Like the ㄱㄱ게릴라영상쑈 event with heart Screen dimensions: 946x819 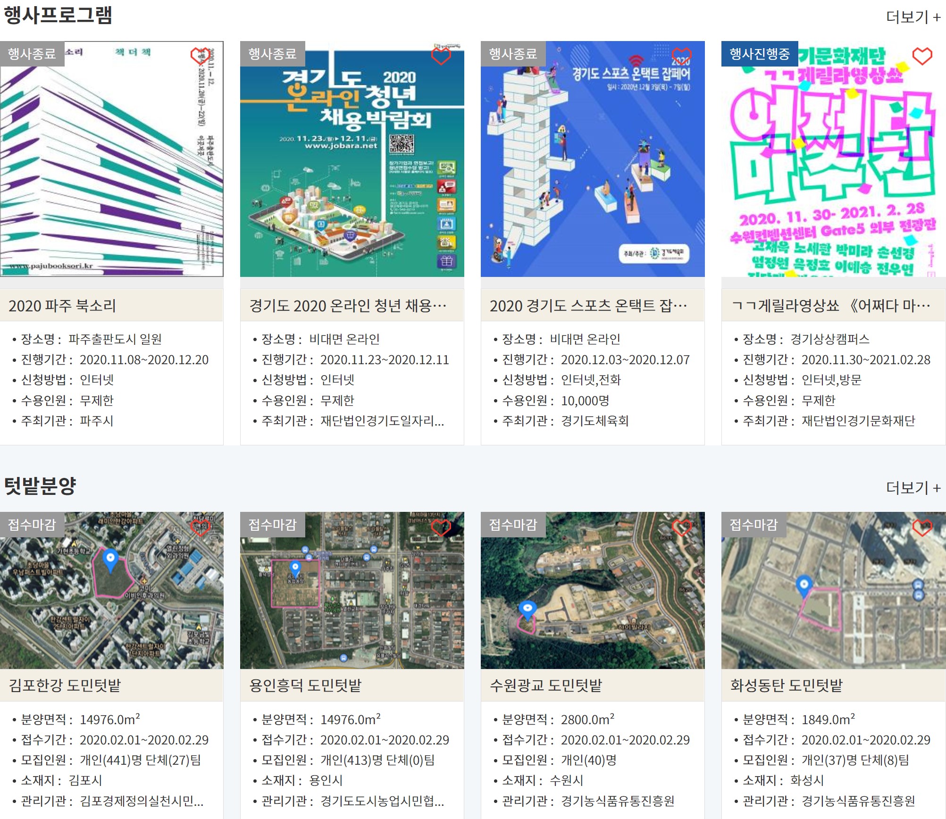click(x=922, y=56)
